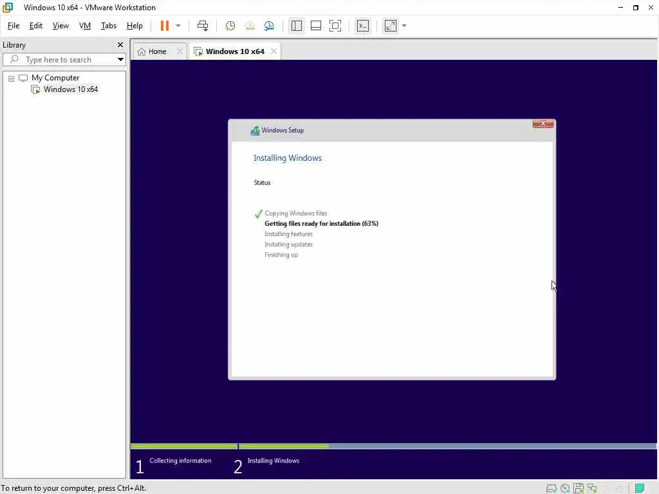Toggle the thumbnail bar view icon

315,26
